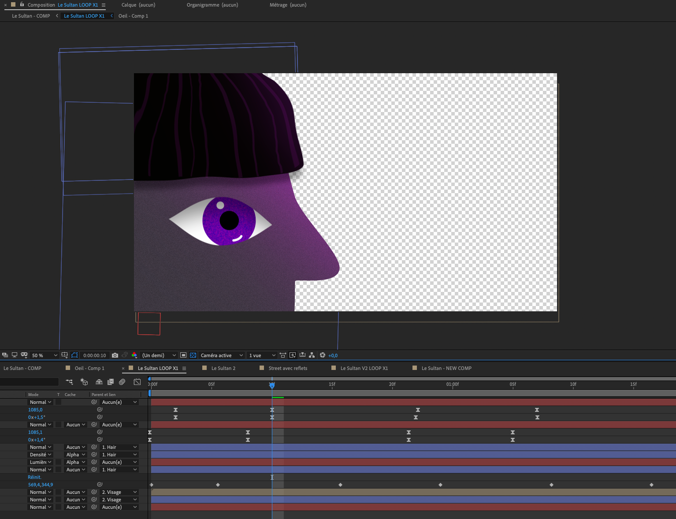Toggle pixel aspect ratio correction icon
Image resolution: width=676 pixels, height=519 pixels.
tap(283, 355)
